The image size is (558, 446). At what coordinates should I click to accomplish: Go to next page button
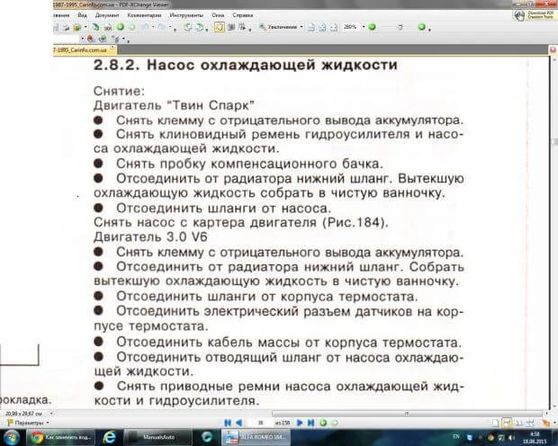point(300,423)
